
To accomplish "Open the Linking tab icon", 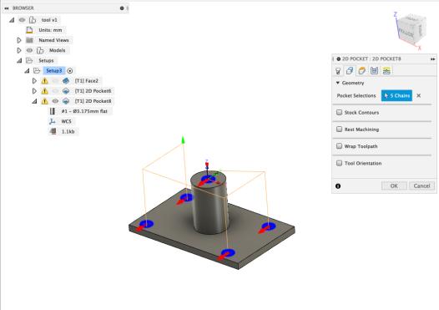I will pos(386,71).
